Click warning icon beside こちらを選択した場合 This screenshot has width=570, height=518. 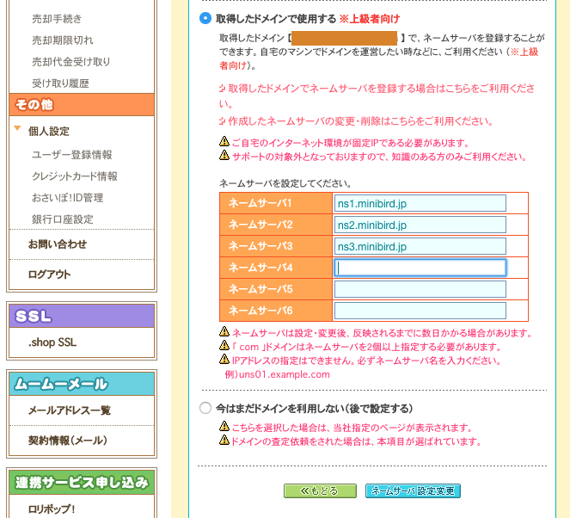[x=224, y=426]
